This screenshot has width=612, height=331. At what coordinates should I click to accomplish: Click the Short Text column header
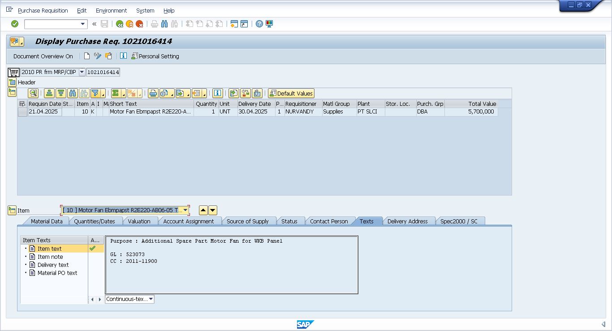[x=151, y=104]
